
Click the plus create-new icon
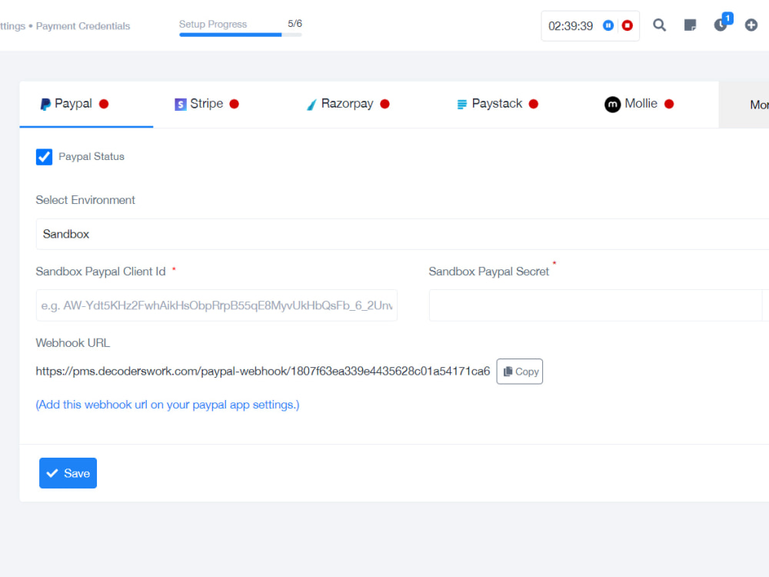pos(751,25)
